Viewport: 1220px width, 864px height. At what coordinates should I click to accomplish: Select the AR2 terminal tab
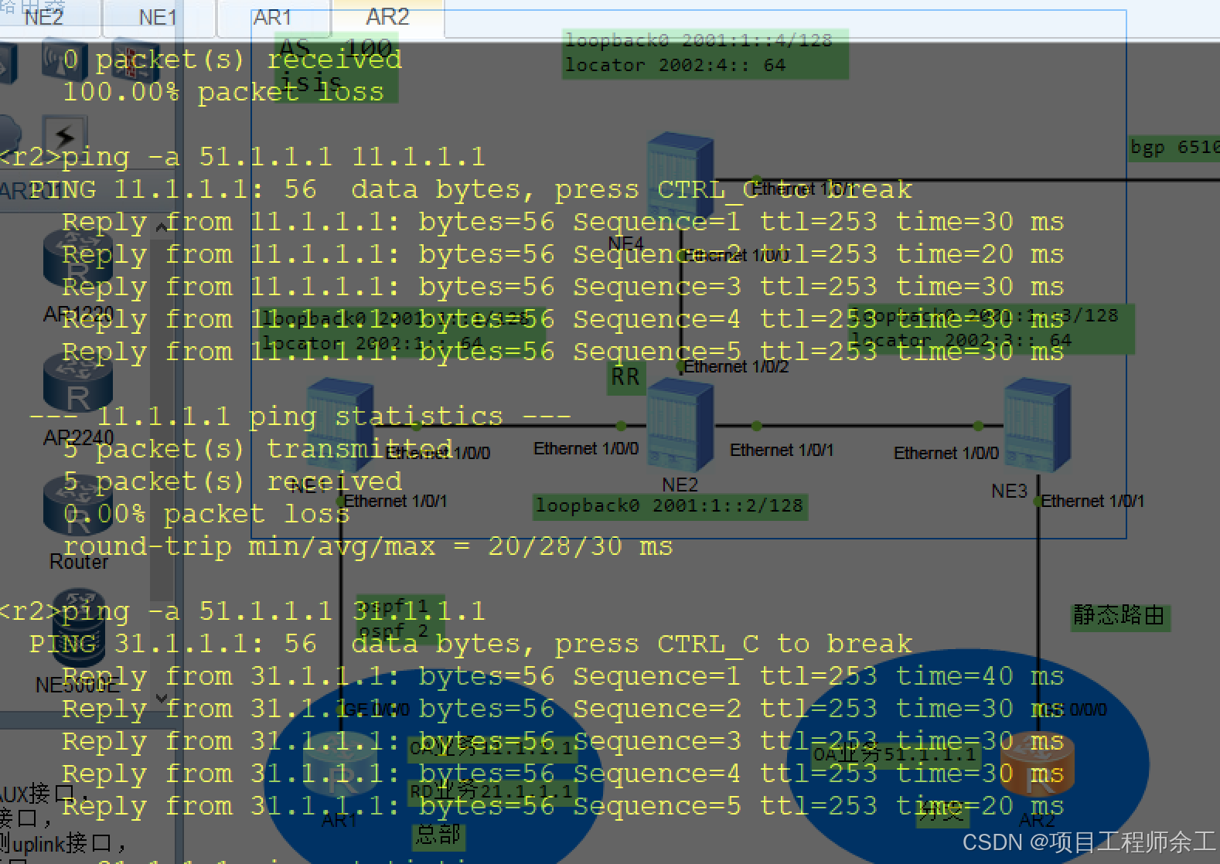point(387,17)
